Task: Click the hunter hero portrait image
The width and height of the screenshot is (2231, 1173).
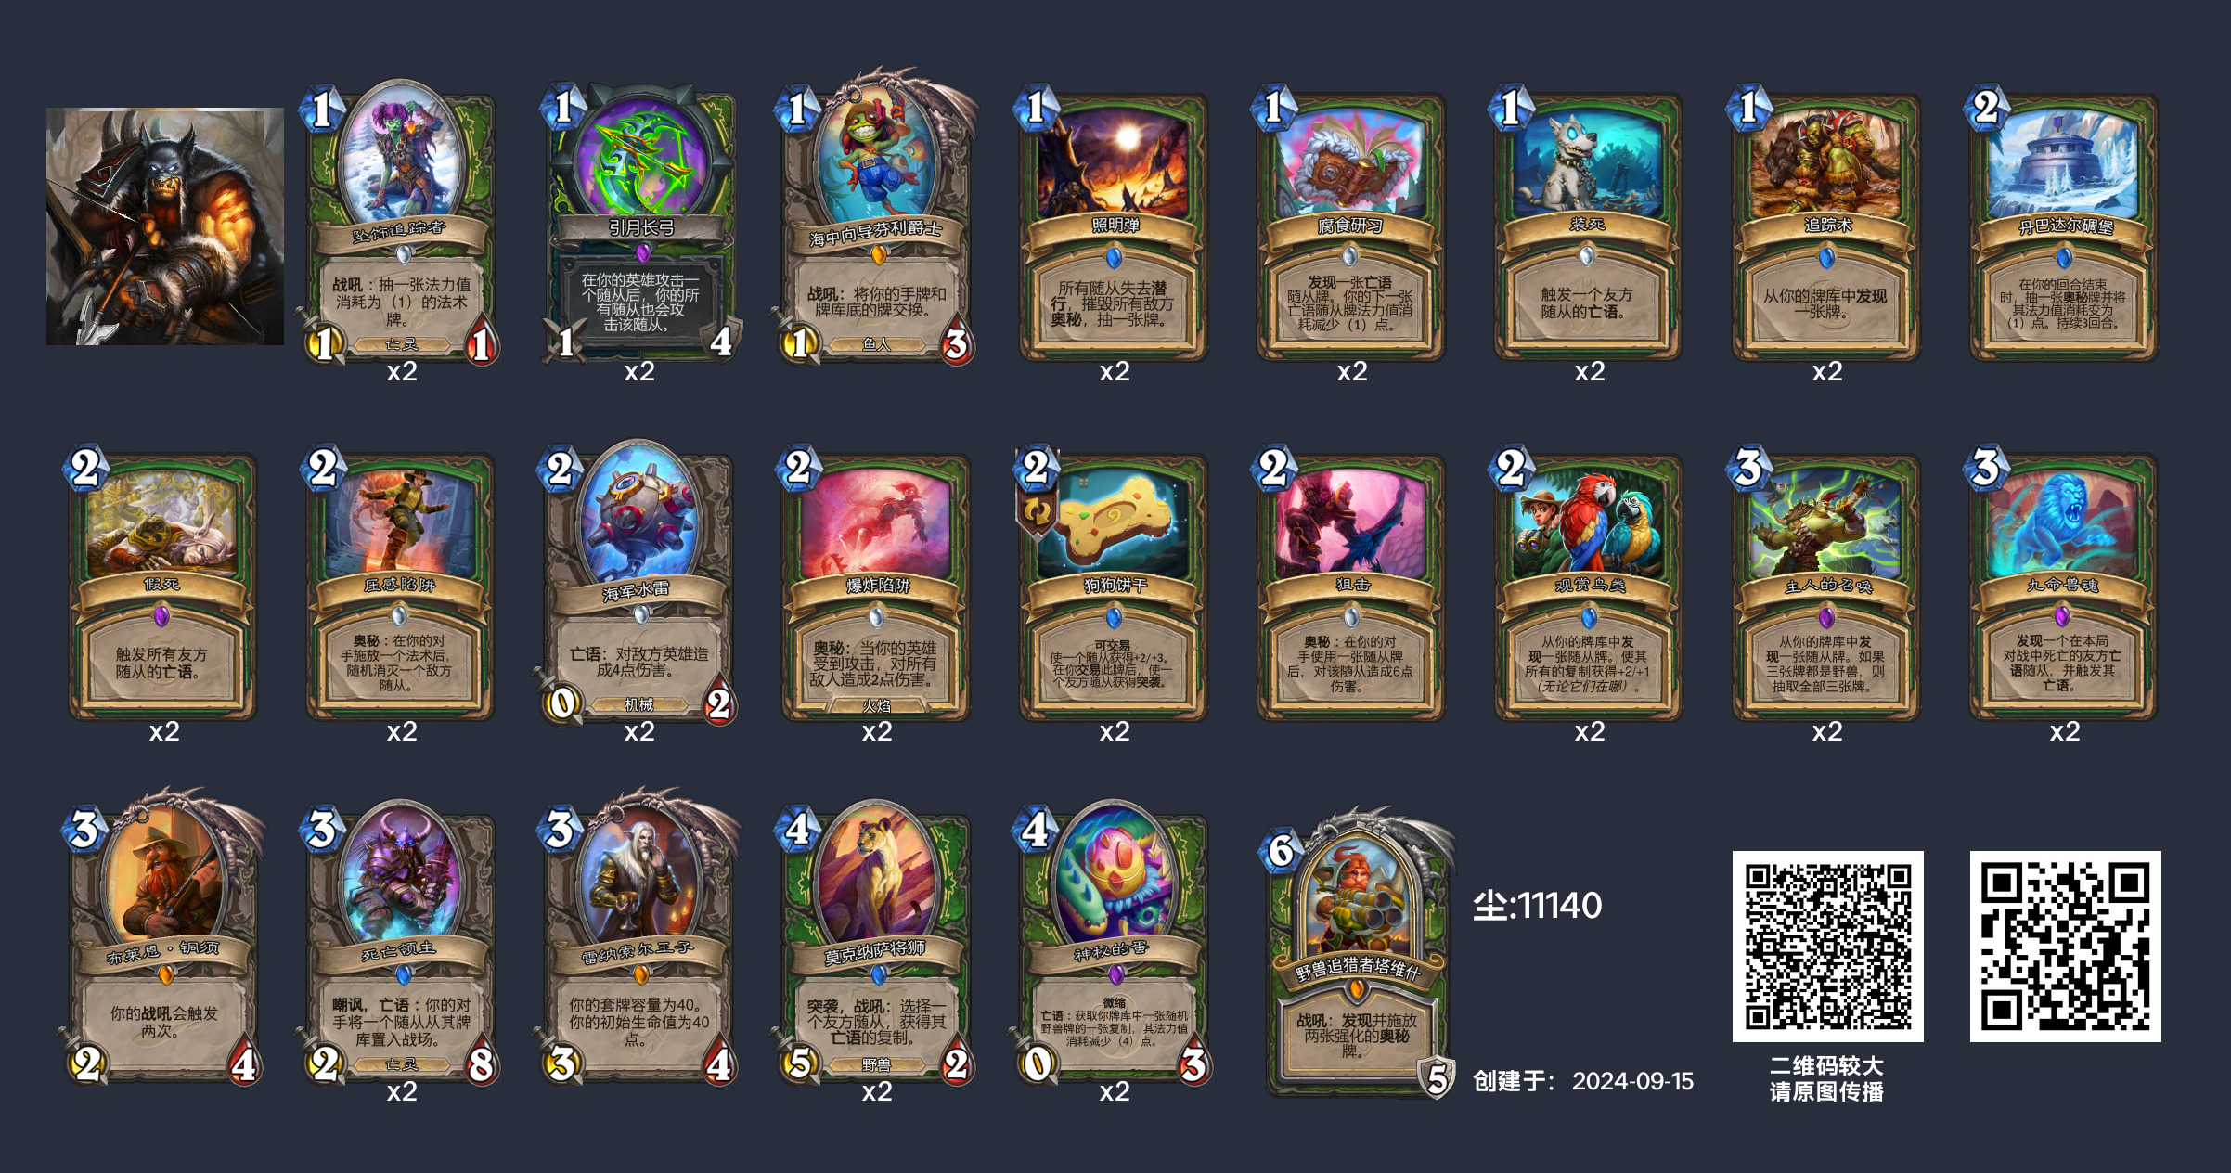Action: point(165,226)
